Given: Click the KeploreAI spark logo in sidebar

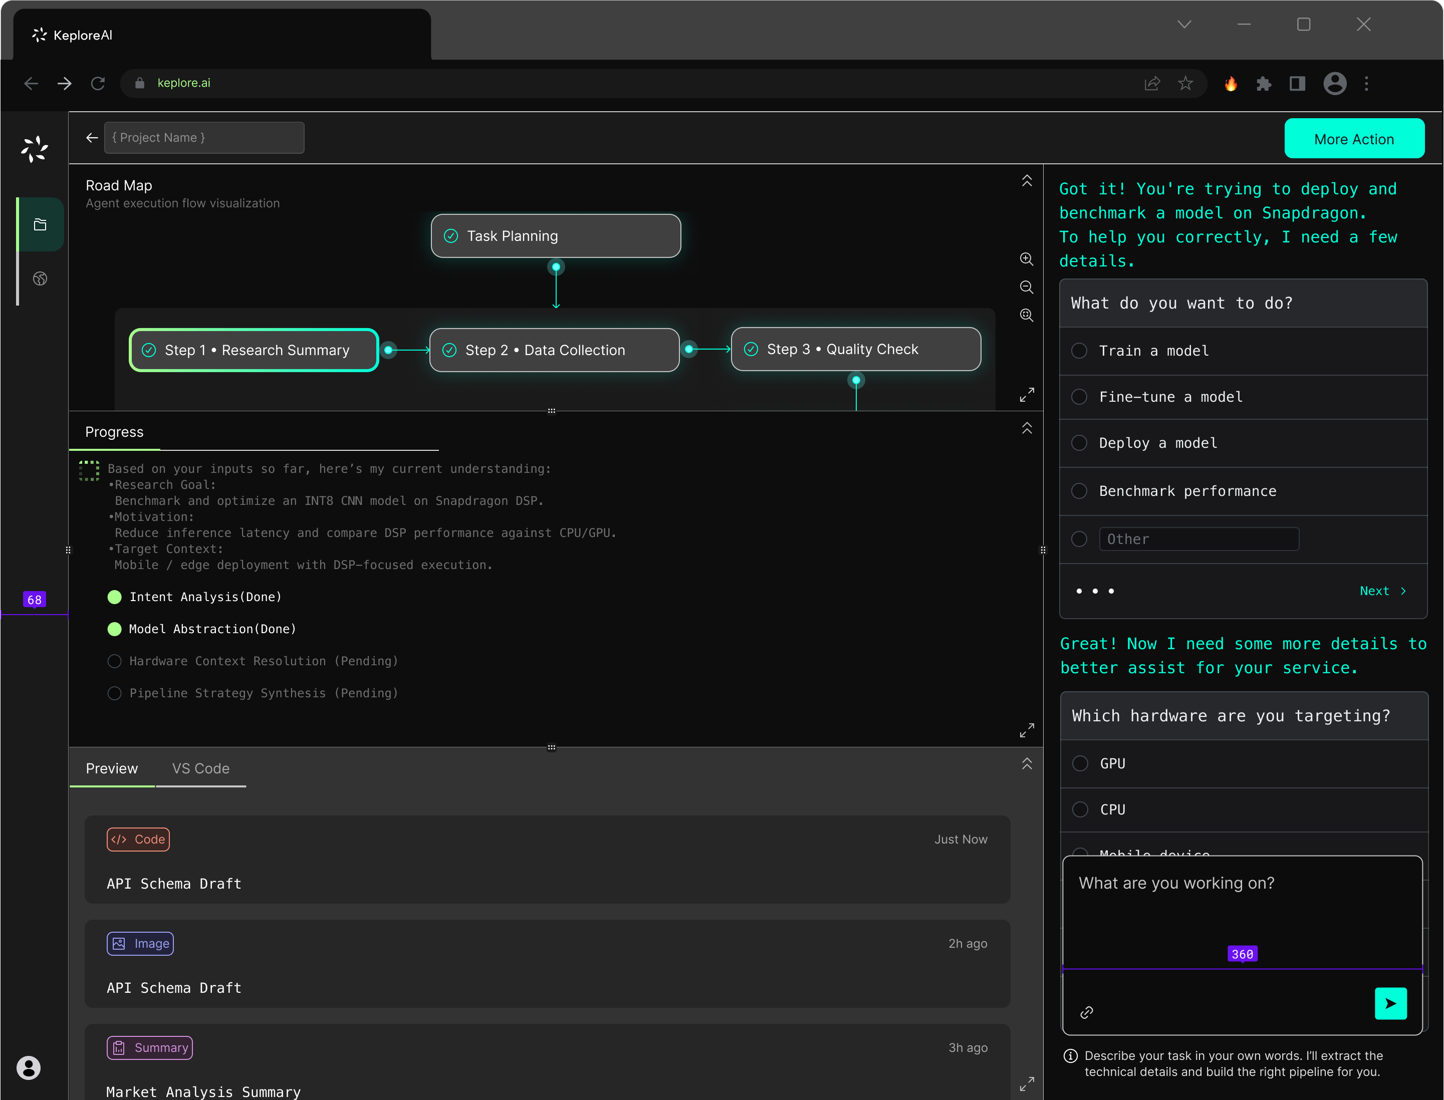Looking at the screenshot, I should (x=34, y=149).
